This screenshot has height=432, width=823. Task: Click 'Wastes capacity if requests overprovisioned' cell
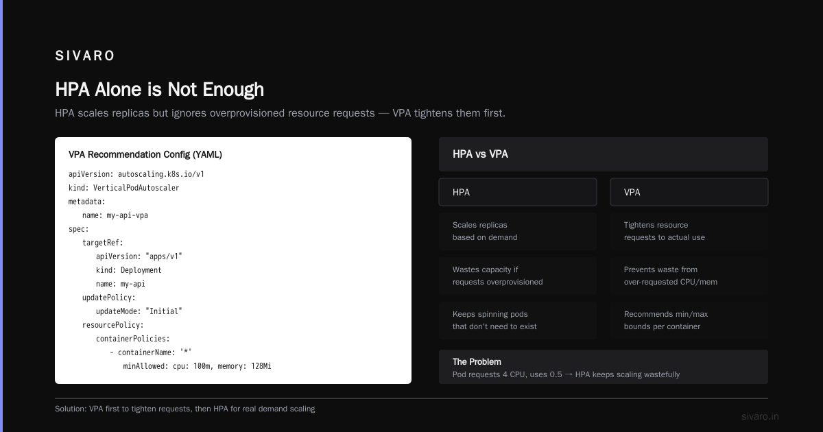pos(518,276)
